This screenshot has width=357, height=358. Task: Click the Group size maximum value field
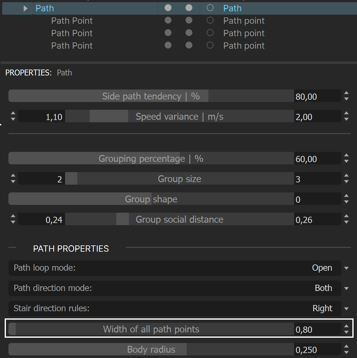tap(317, 179)
